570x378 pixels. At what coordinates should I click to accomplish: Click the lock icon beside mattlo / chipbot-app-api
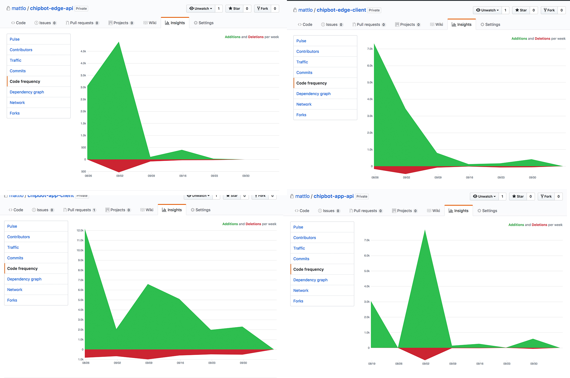coord(292,196)
